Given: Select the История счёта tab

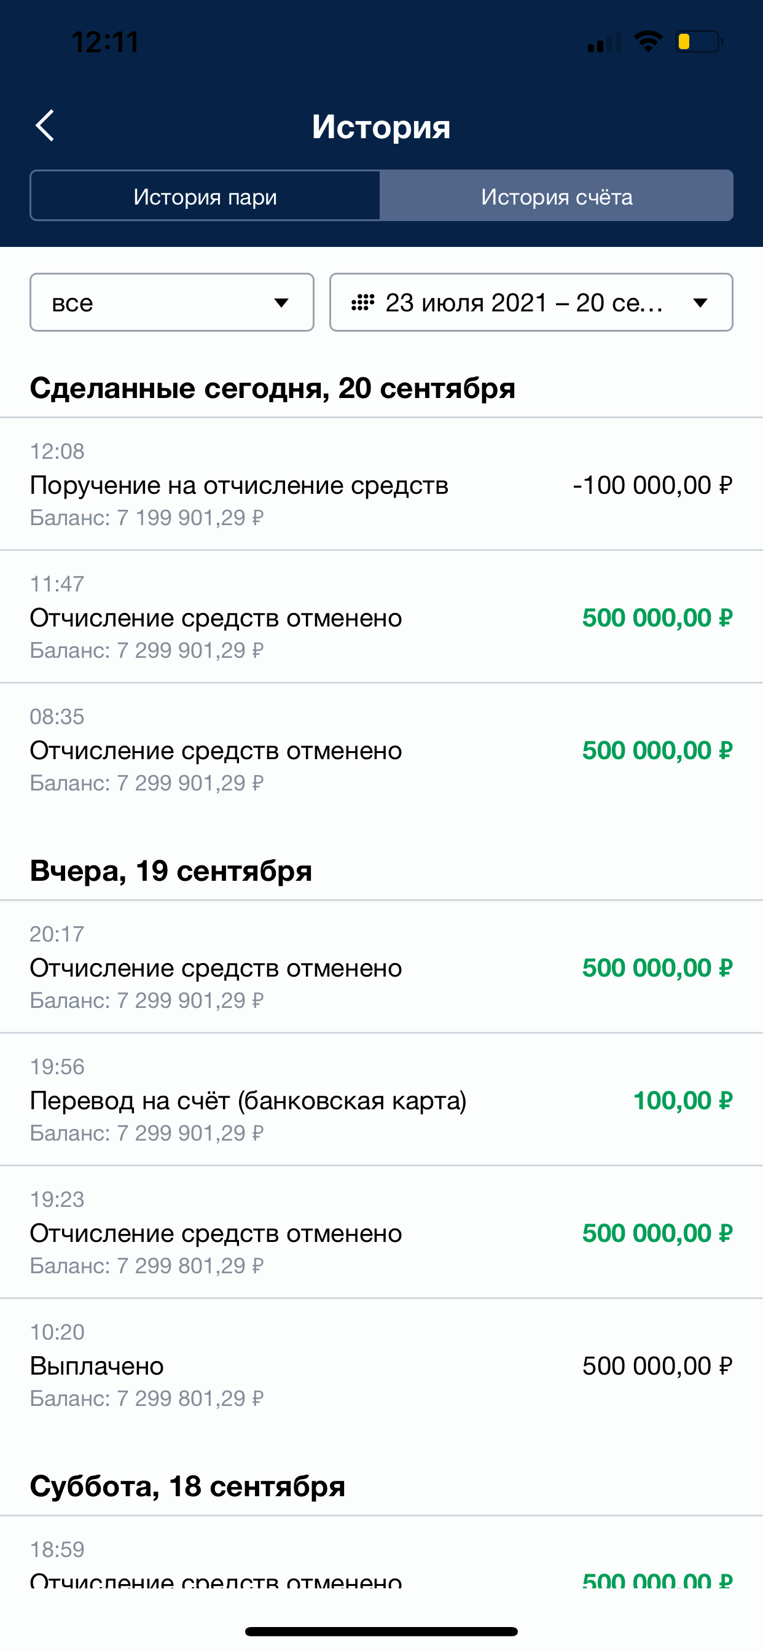Looking at the screenshot, I should click(x=556, y=196).
